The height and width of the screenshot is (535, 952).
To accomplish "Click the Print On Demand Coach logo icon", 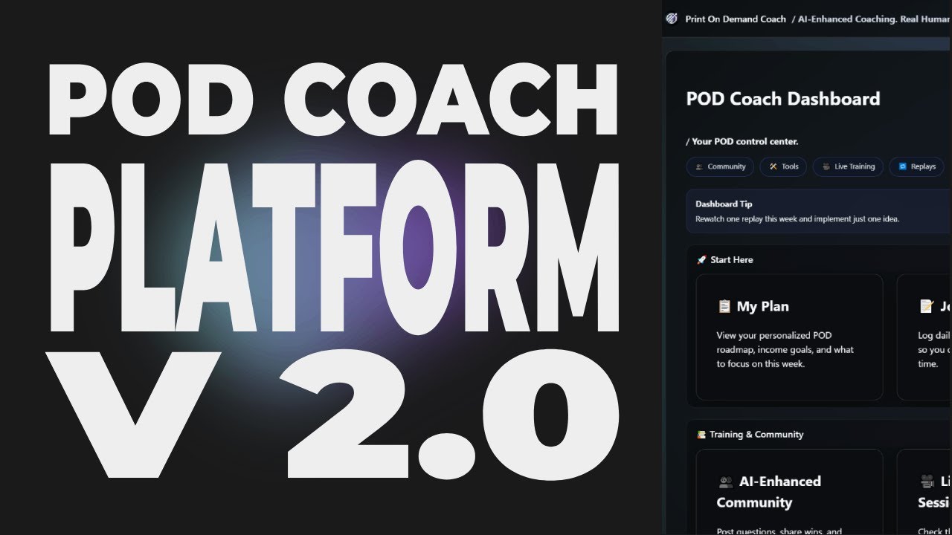I will 672,19.
